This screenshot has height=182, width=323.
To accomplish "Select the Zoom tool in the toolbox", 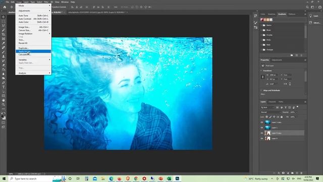I will [4, 105].
